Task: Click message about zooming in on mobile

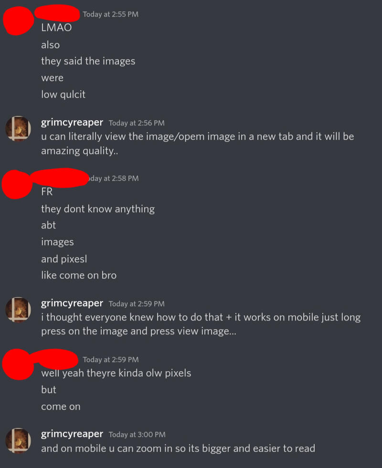Action: pos(178,448)
